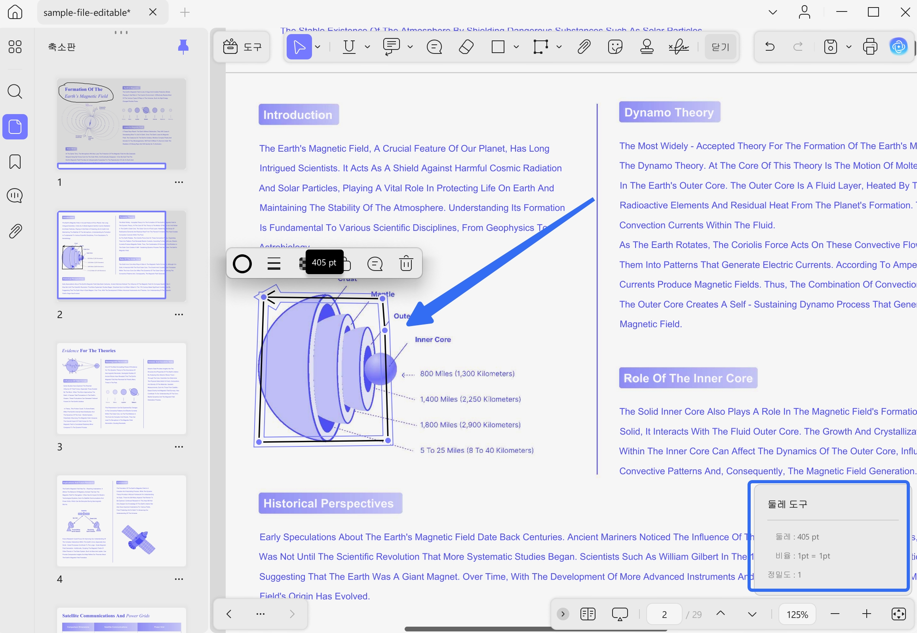Expand the shape tool dropdown arrow

pos(516,47)
